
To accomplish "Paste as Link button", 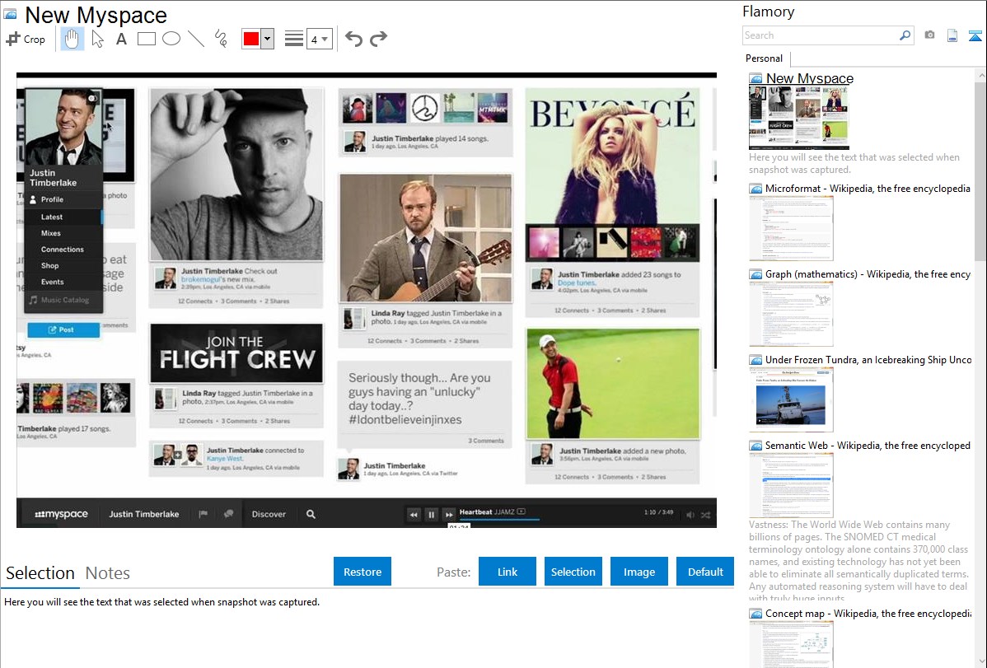I will point(508,572).
